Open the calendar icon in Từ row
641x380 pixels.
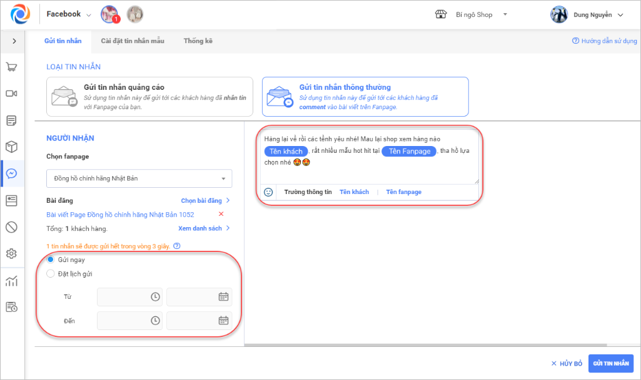pyautogui.click(x=223, y=297)
